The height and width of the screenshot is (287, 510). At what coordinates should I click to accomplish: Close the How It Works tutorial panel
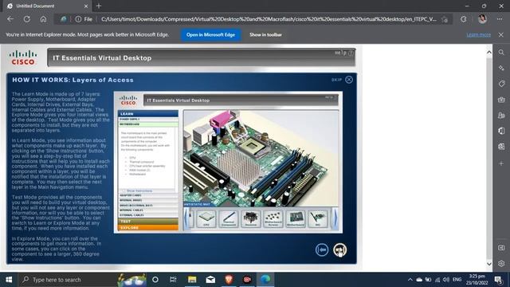(349, 80)
